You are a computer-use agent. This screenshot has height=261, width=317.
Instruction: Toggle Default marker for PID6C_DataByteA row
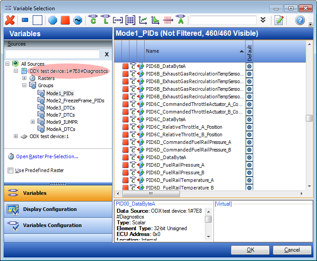pyautogui.click(x=249, y=119)
